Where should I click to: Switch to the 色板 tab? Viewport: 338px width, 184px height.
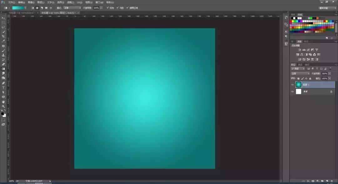[300, 15]
